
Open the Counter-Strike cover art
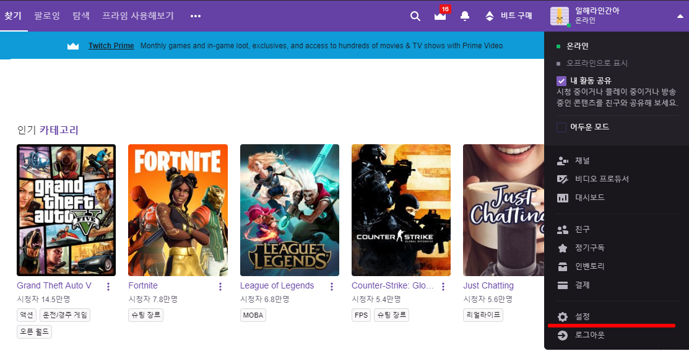coord(401,210)
